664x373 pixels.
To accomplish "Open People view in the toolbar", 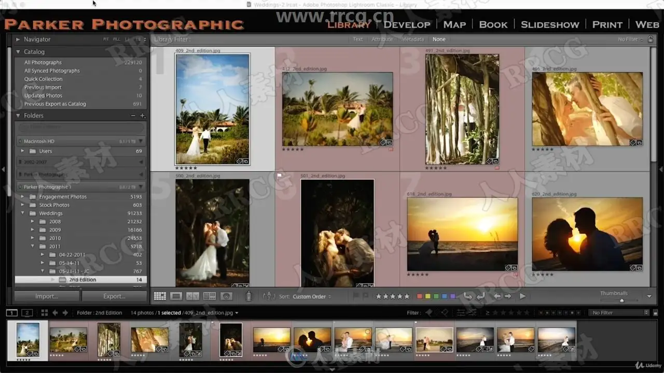I will pos(226,296).
